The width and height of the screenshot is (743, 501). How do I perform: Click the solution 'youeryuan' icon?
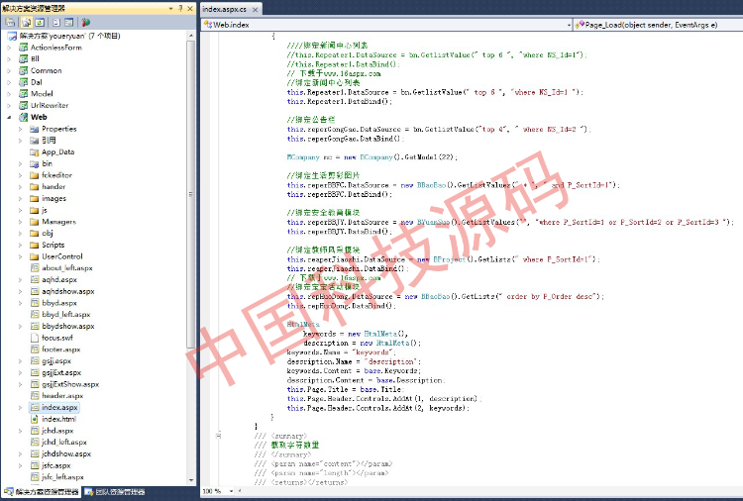pyautogui.click(x=12, y=36)
